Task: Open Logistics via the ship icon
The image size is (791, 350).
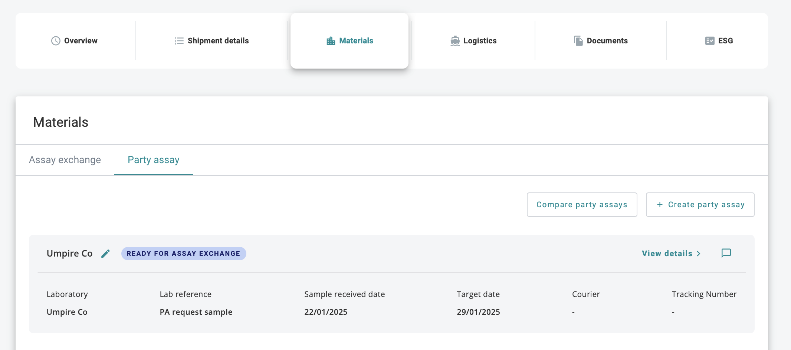Action: click(x=455, y=41)
